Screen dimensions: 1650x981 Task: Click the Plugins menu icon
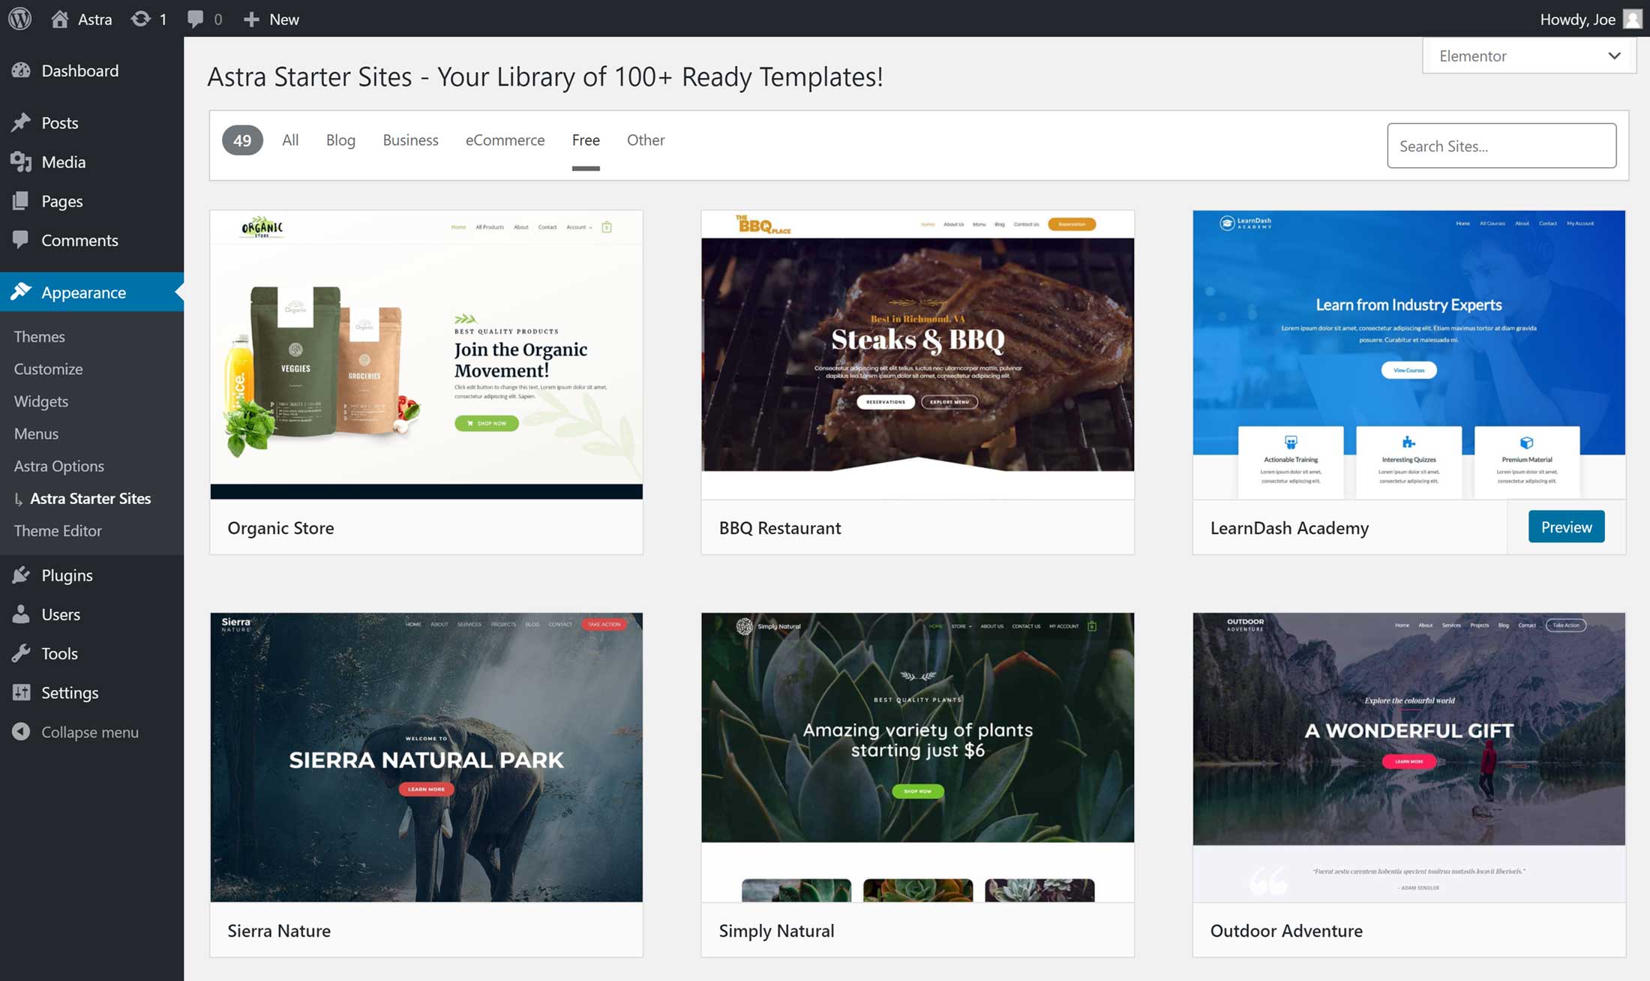(22, 574)
